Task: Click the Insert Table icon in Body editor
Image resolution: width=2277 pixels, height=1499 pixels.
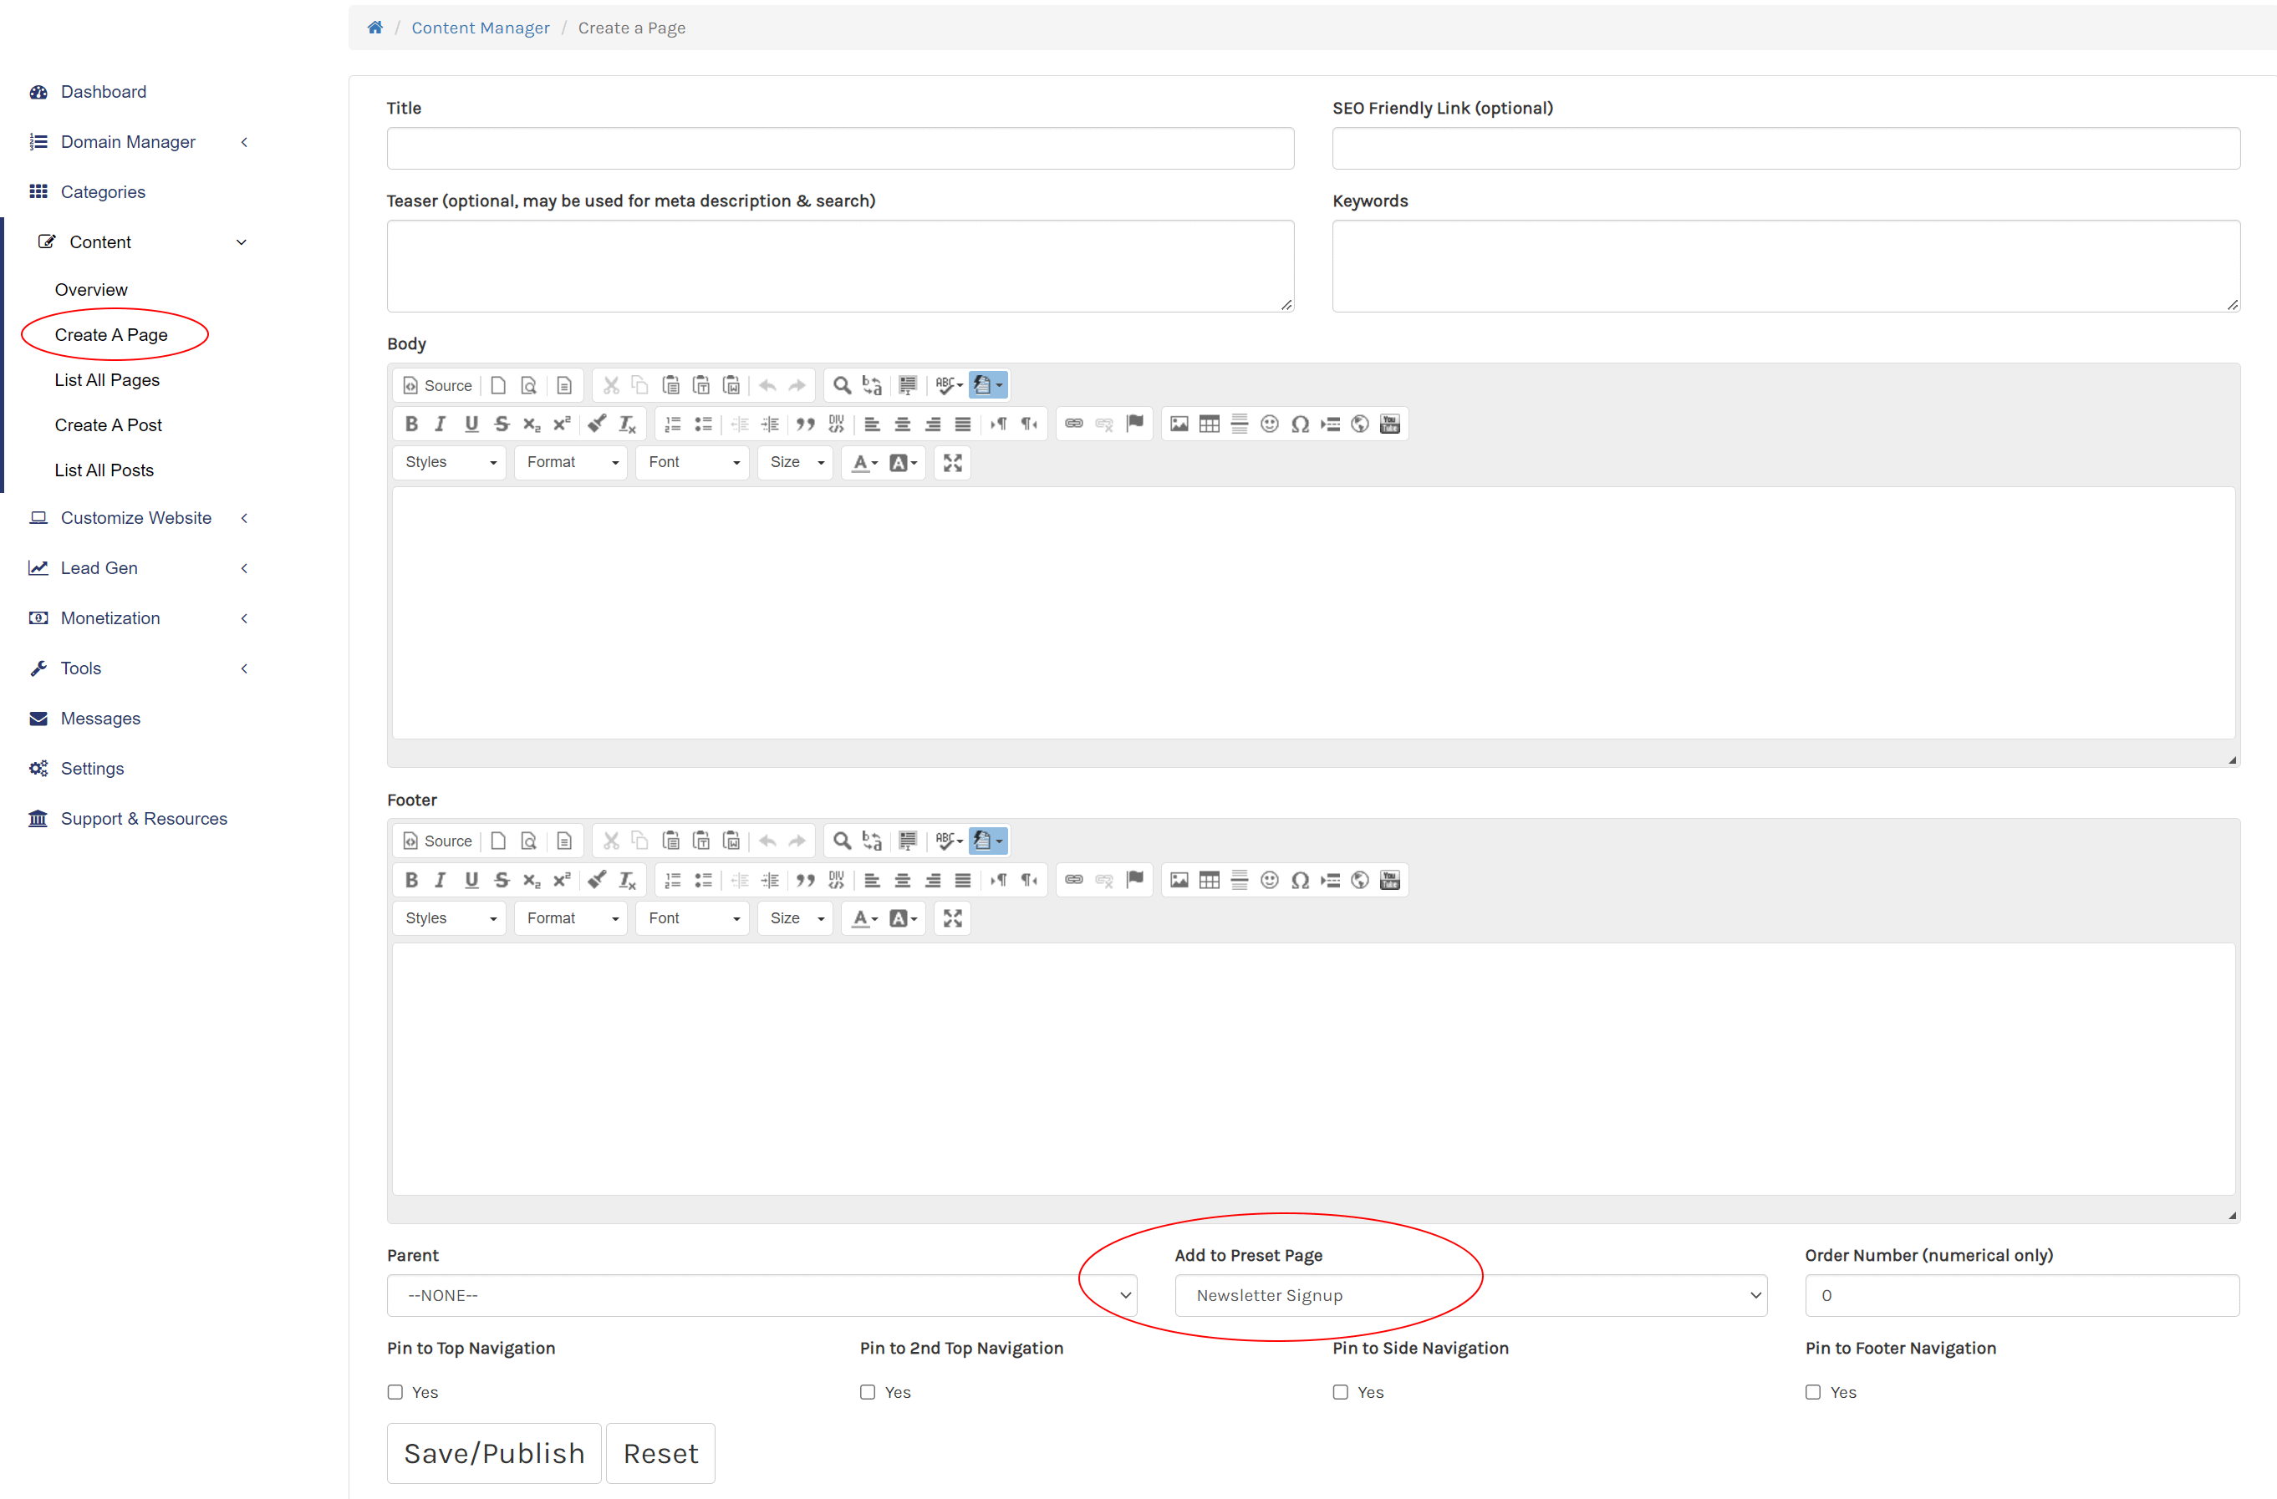Action: coord(1210,424)
